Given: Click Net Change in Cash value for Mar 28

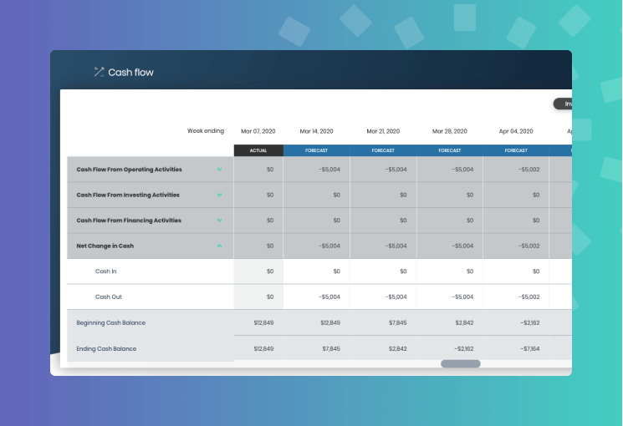Looking at the screenshot, I should 462,246.
